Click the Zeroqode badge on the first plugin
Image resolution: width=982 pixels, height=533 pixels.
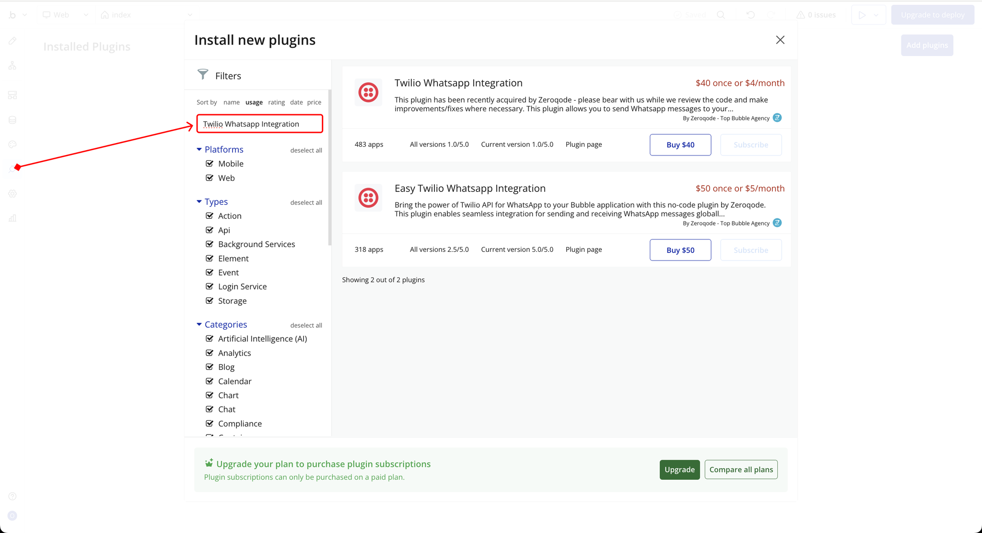pos(777,118)
